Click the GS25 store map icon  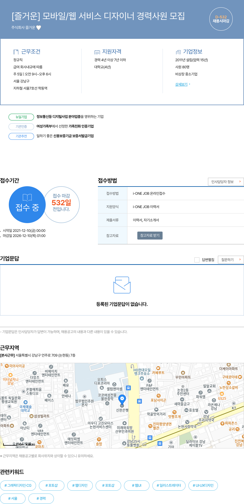[222, 394]
